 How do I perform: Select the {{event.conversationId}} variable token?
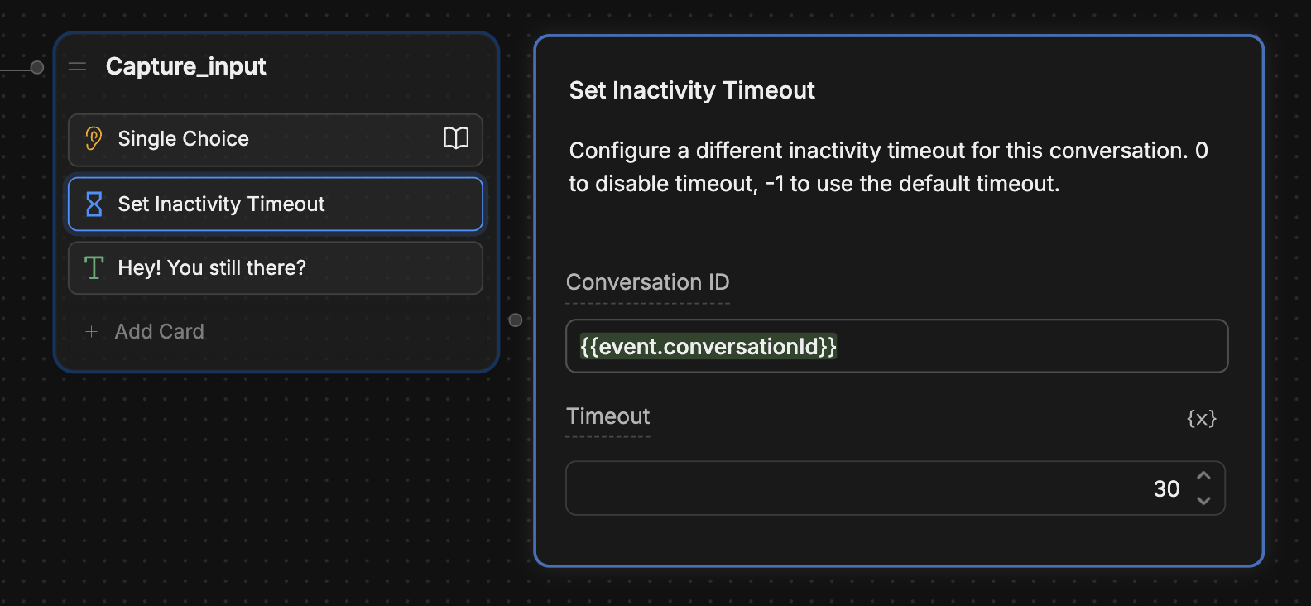tap(705, 346)
